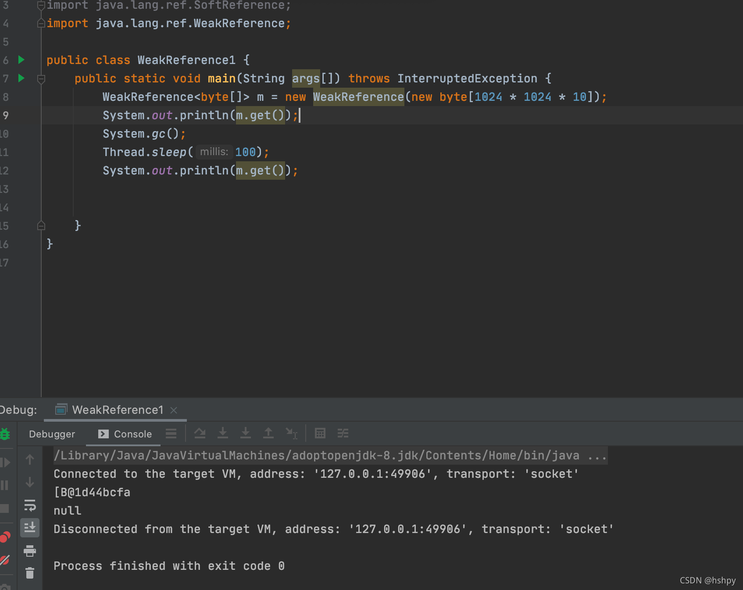Click 'WeakReference1' class name in code
743x590 pixels.
tap(186, 60)
